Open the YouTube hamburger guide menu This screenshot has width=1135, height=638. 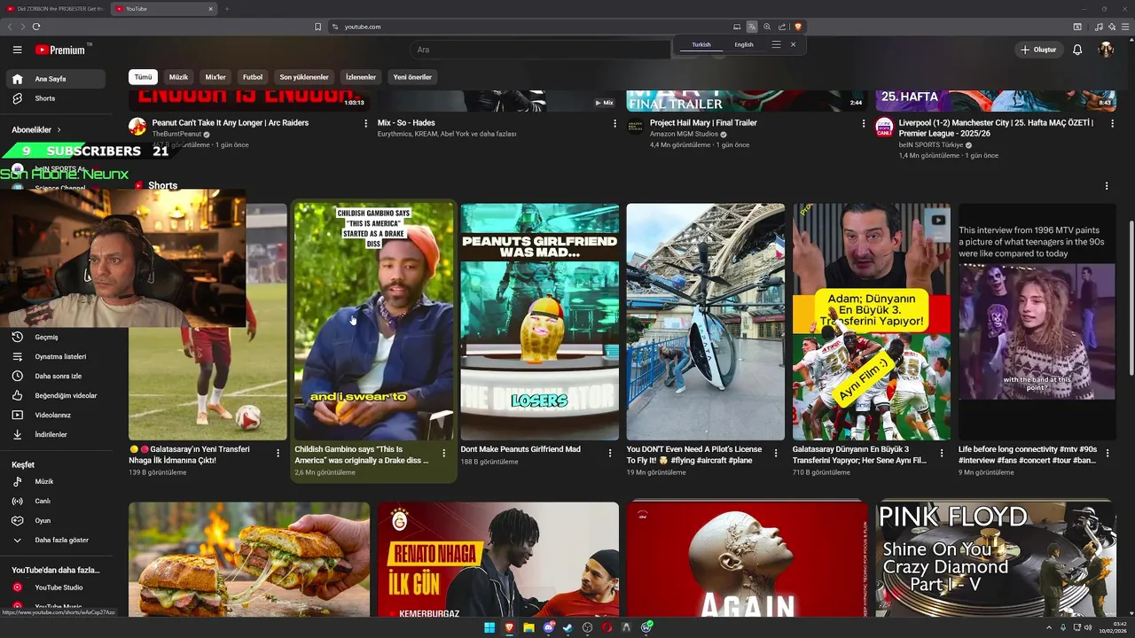point(17,50)
